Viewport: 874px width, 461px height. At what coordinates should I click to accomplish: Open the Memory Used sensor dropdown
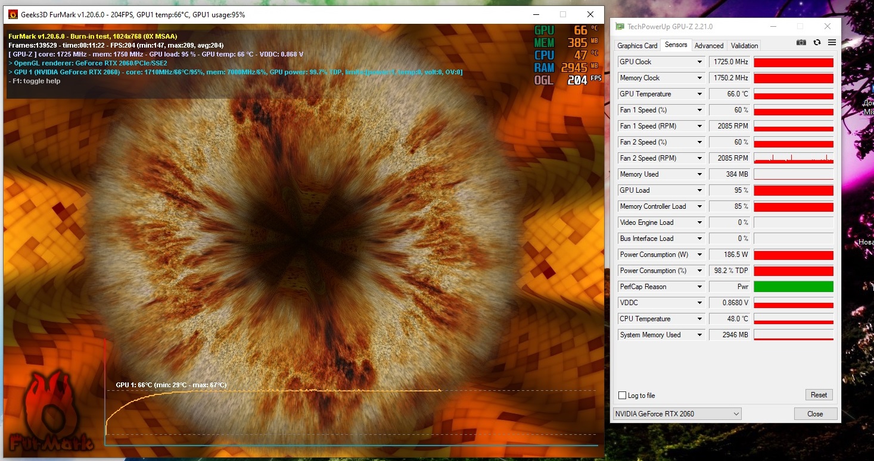[x=699, y=174]
